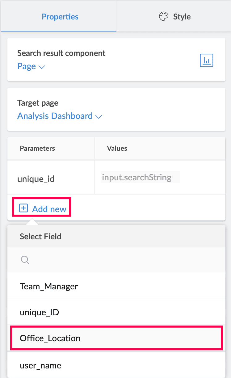Open the Analysis Dashboard target page dropdown

click(x=55, y=116)
